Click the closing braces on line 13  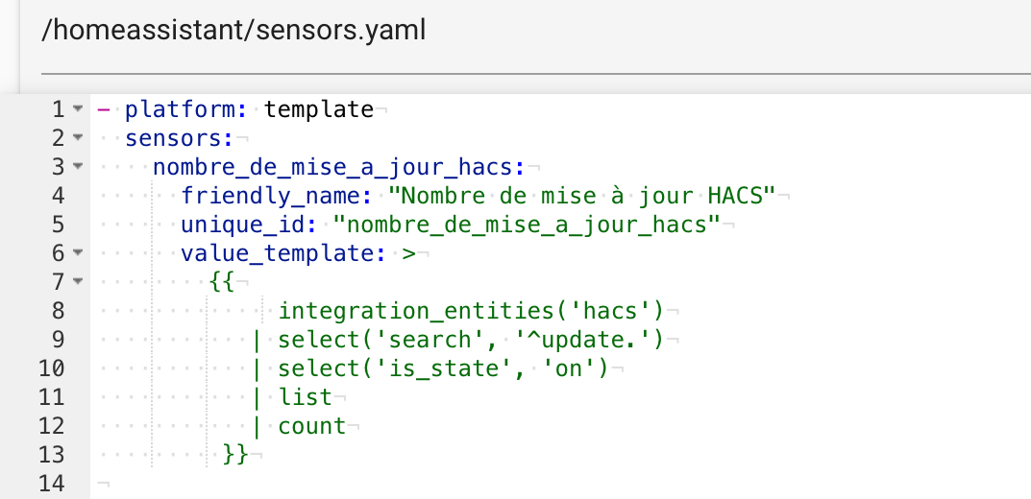236,454
